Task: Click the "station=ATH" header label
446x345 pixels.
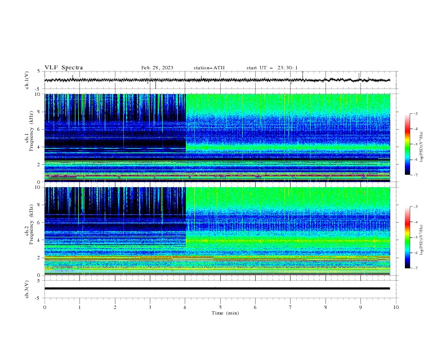Action: (x=209, y=68)
